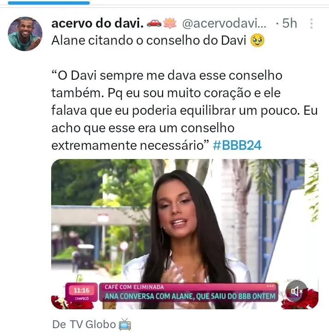The width and height of the screenshot is (329, 336).
Task: Open the acervo do davi profile avatar
Action: coord(25,34)
